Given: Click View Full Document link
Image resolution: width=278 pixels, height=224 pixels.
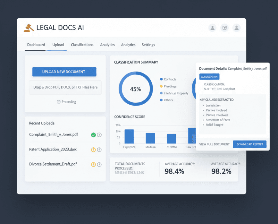Looking at the screenshot, I should pos(214,144).
